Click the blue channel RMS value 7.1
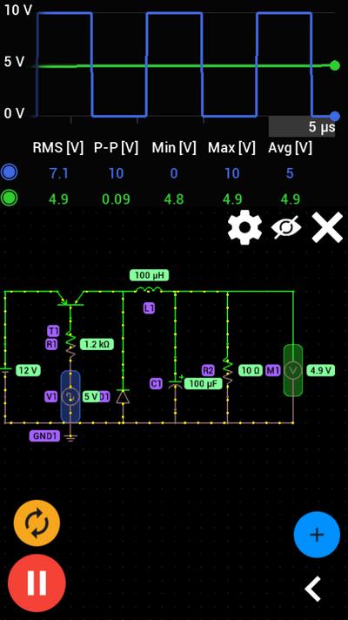348x620 pixels. click(x=58, y=173)
